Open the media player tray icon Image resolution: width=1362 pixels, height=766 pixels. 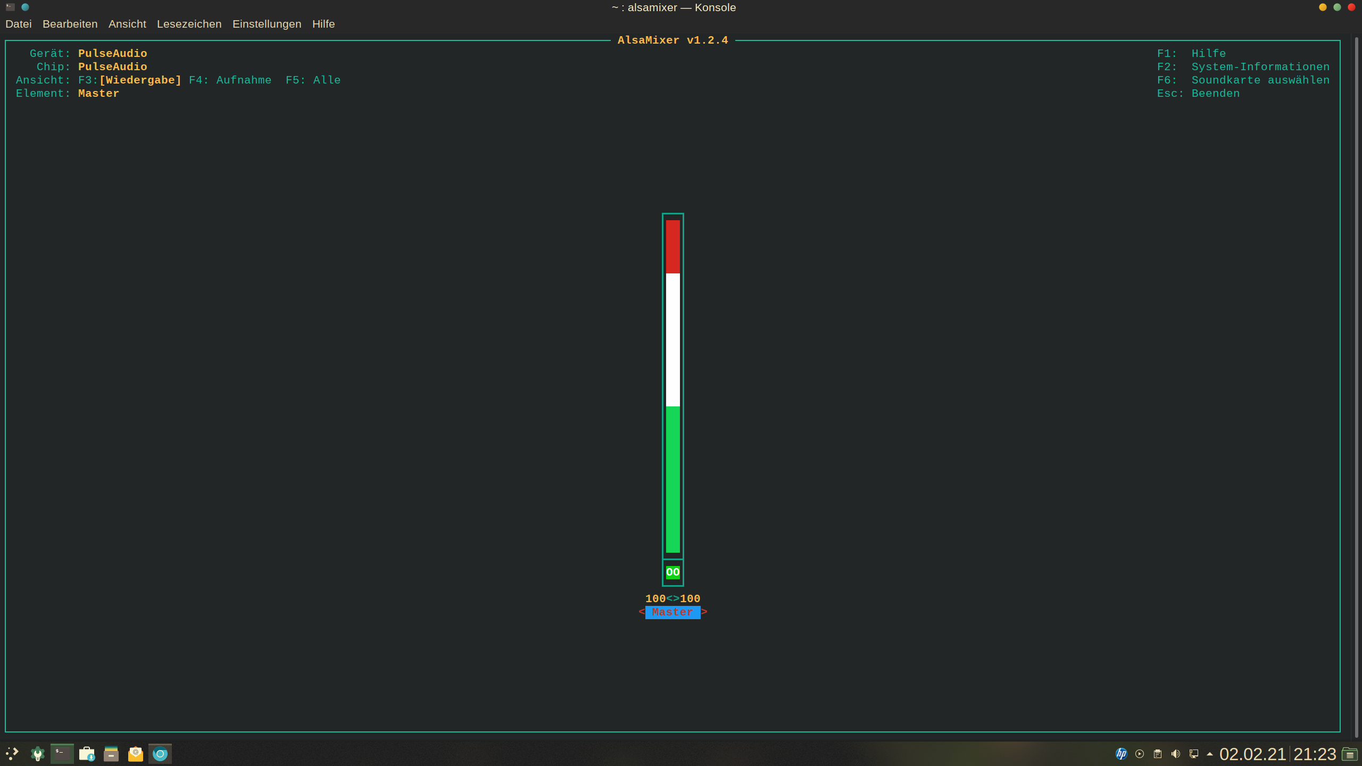coord(1140,754)
